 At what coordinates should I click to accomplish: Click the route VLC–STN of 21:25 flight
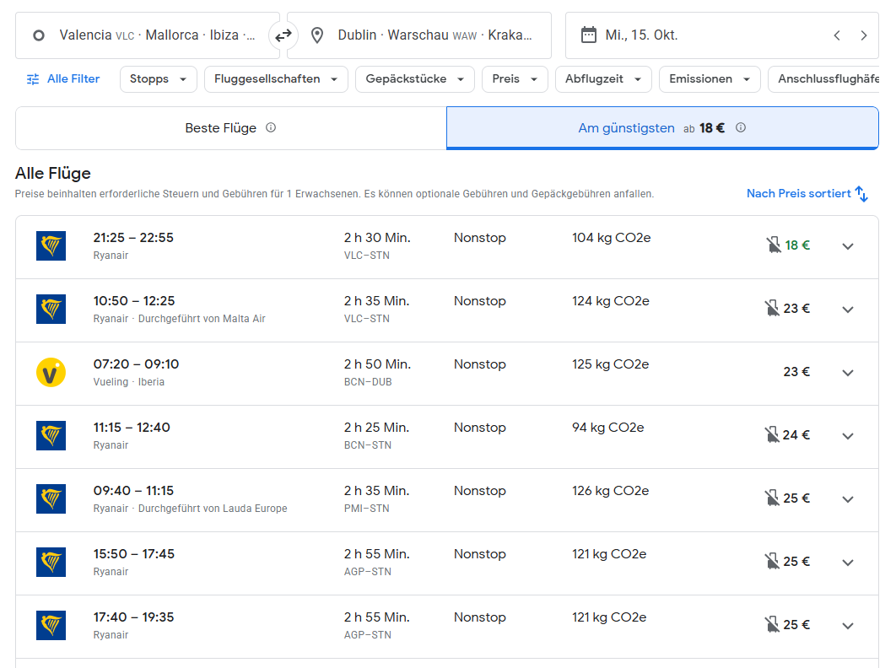point(367,256)
